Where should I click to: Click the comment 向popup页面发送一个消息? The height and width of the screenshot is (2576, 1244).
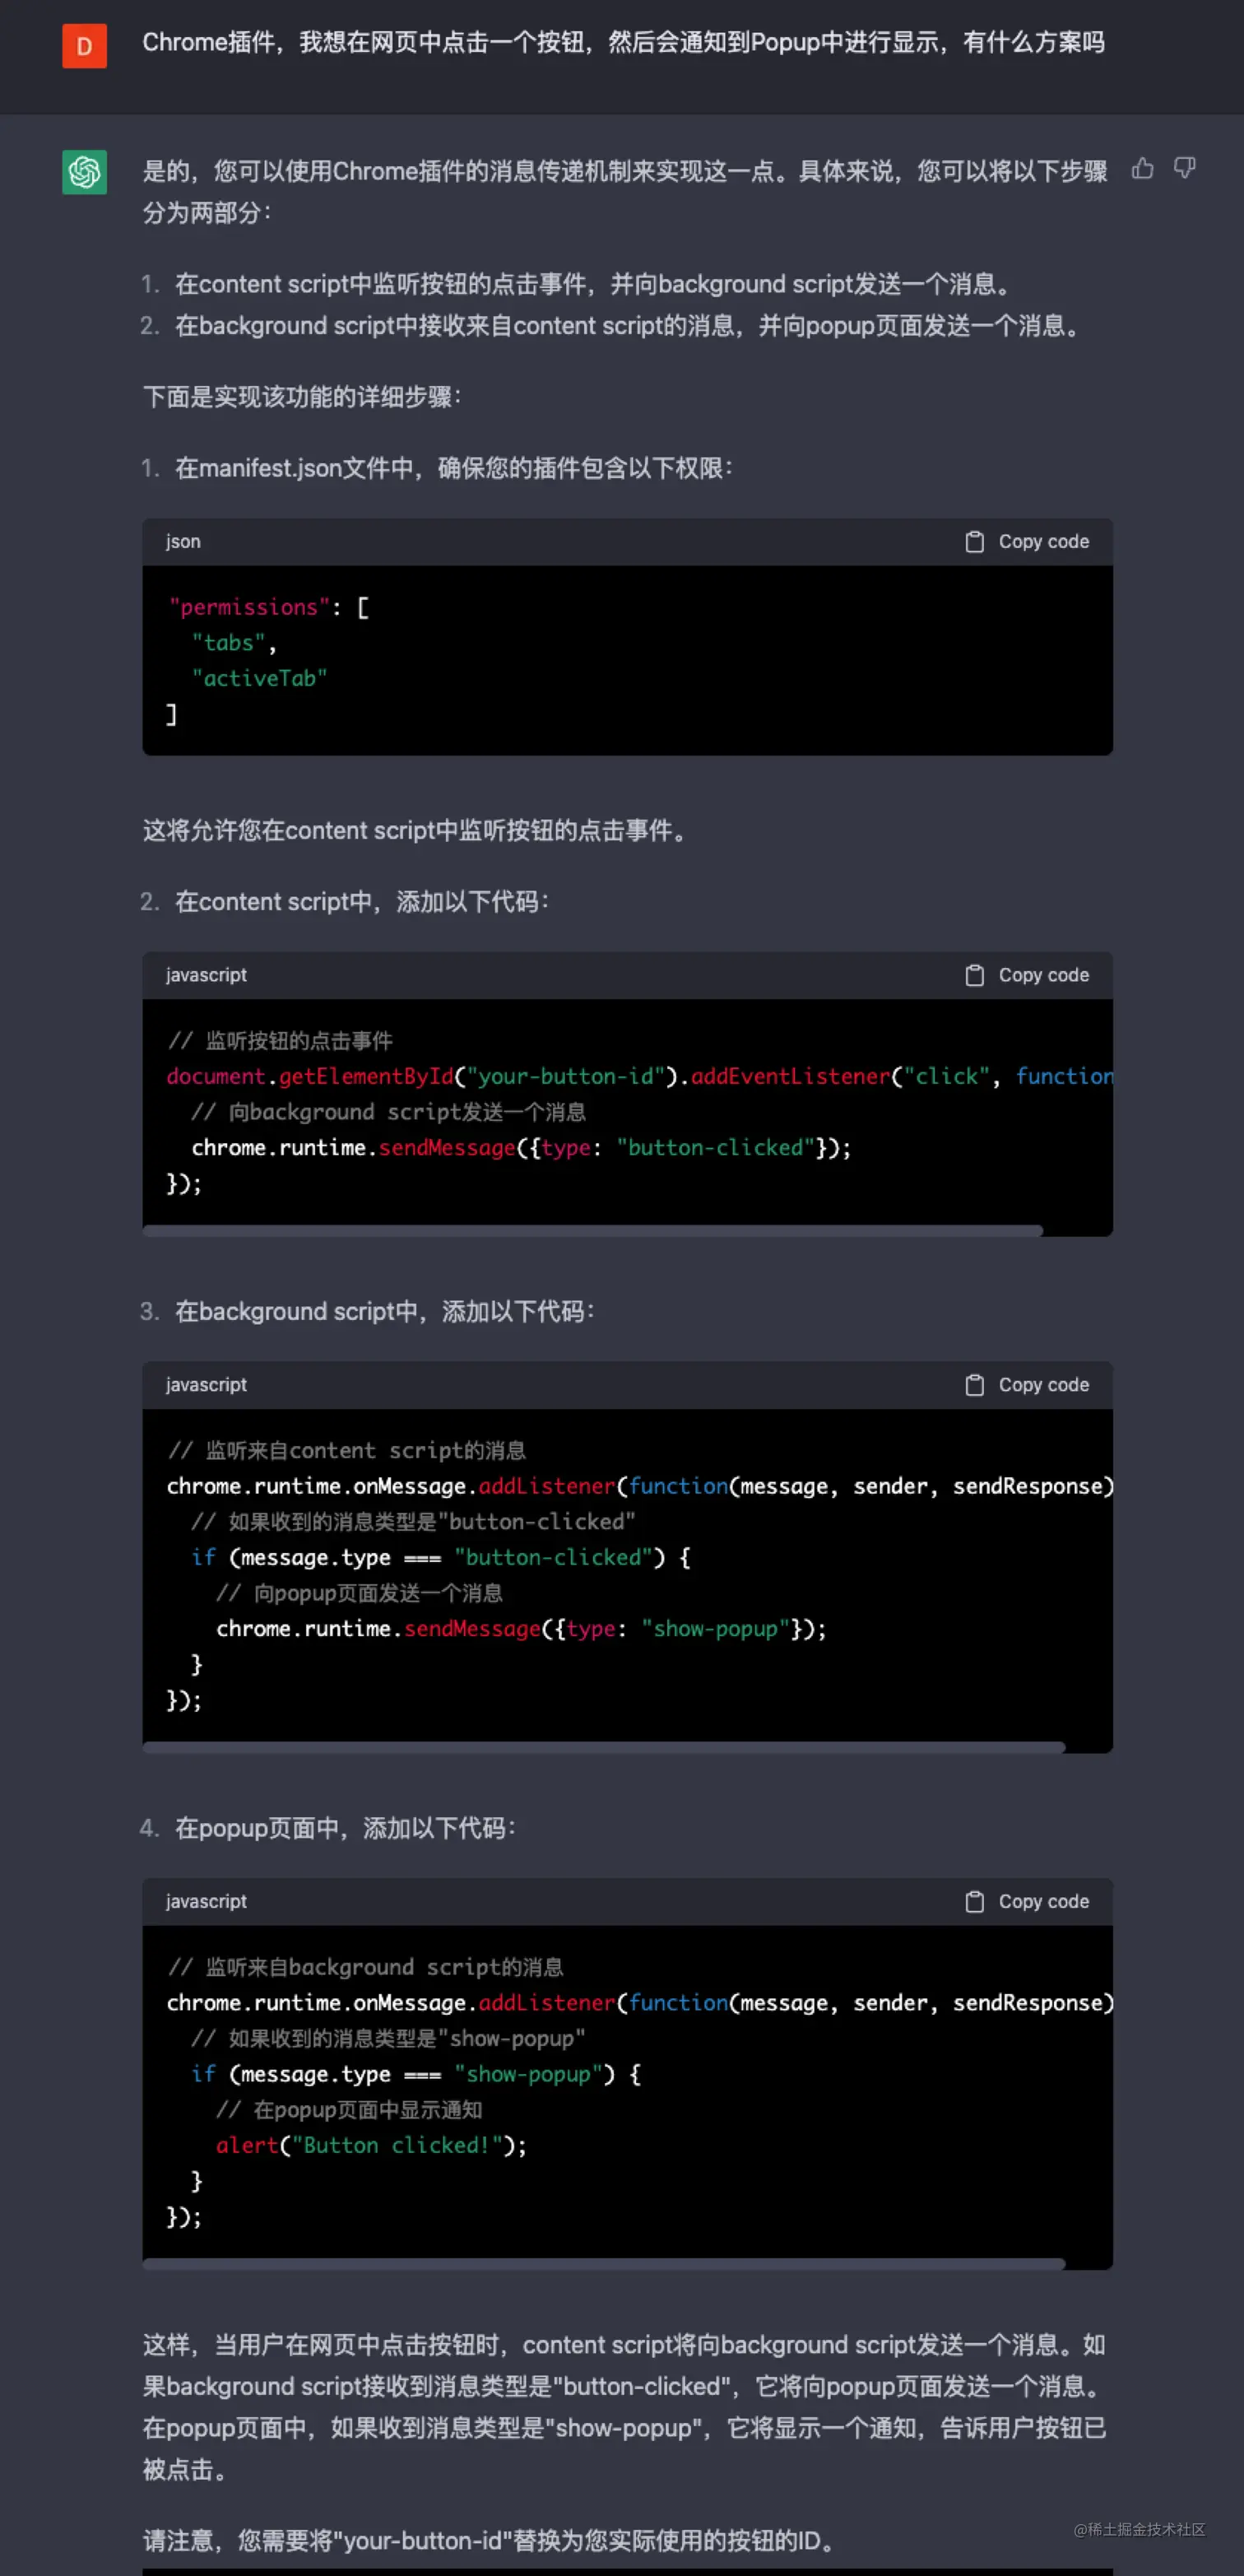point(359,1593)
